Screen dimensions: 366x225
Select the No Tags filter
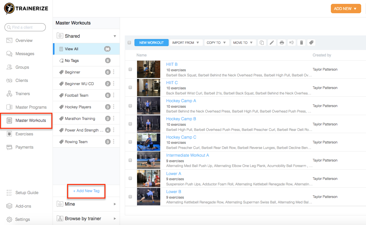[86, 61]
